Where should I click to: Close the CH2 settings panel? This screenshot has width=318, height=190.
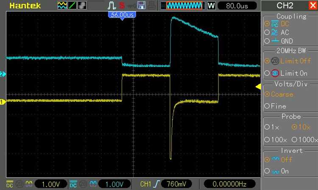click(313, 5)
